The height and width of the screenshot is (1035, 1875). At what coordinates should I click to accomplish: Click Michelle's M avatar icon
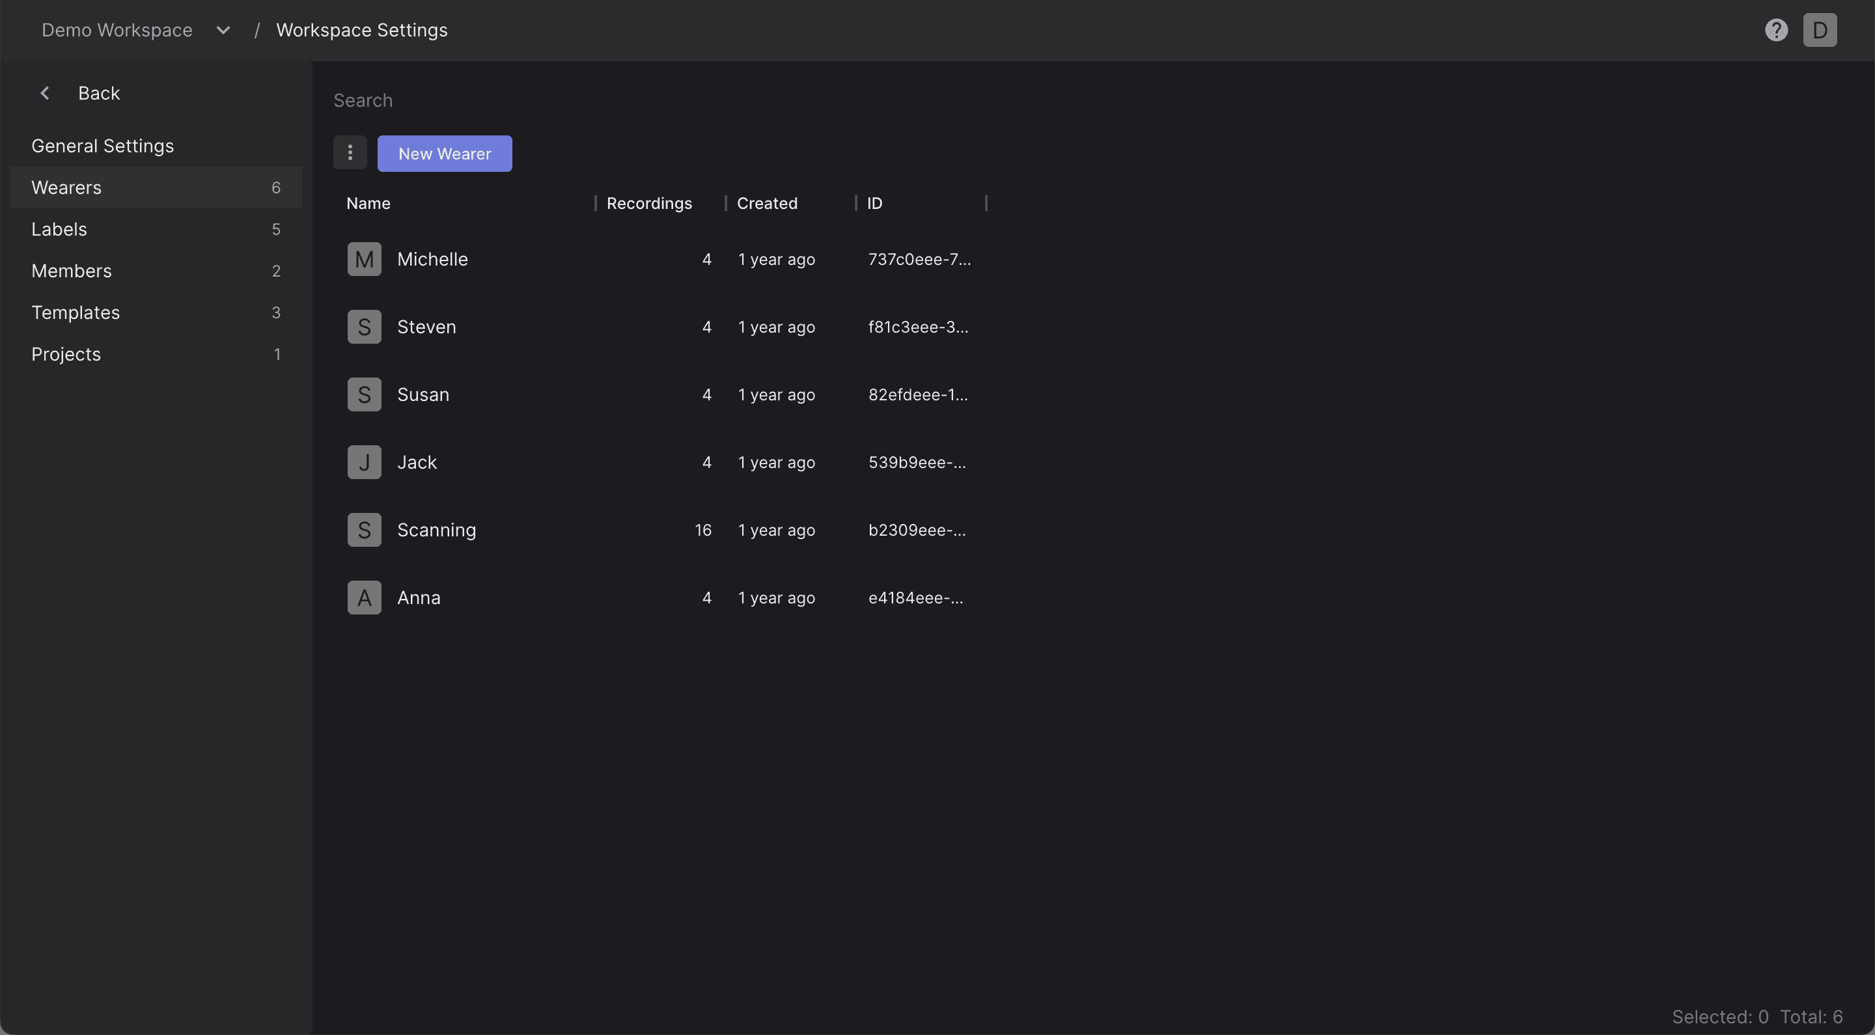point(364,259)
